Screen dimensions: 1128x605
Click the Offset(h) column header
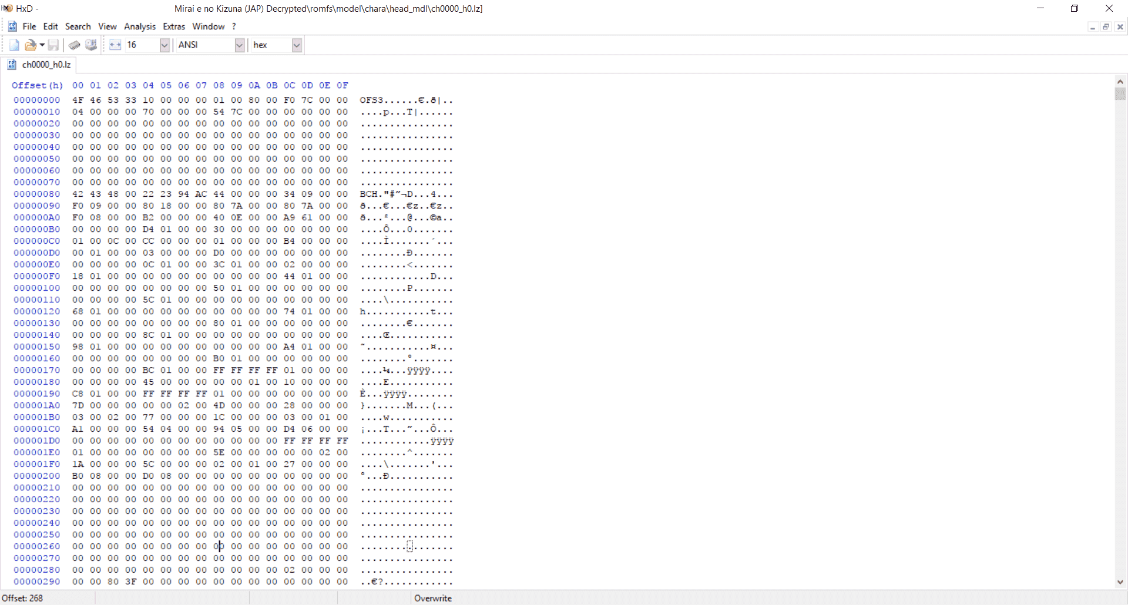point(37,86)
